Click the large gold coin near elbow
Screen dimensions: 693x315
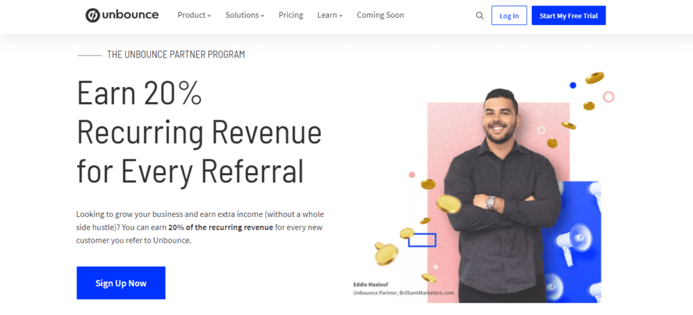[449, 204]
